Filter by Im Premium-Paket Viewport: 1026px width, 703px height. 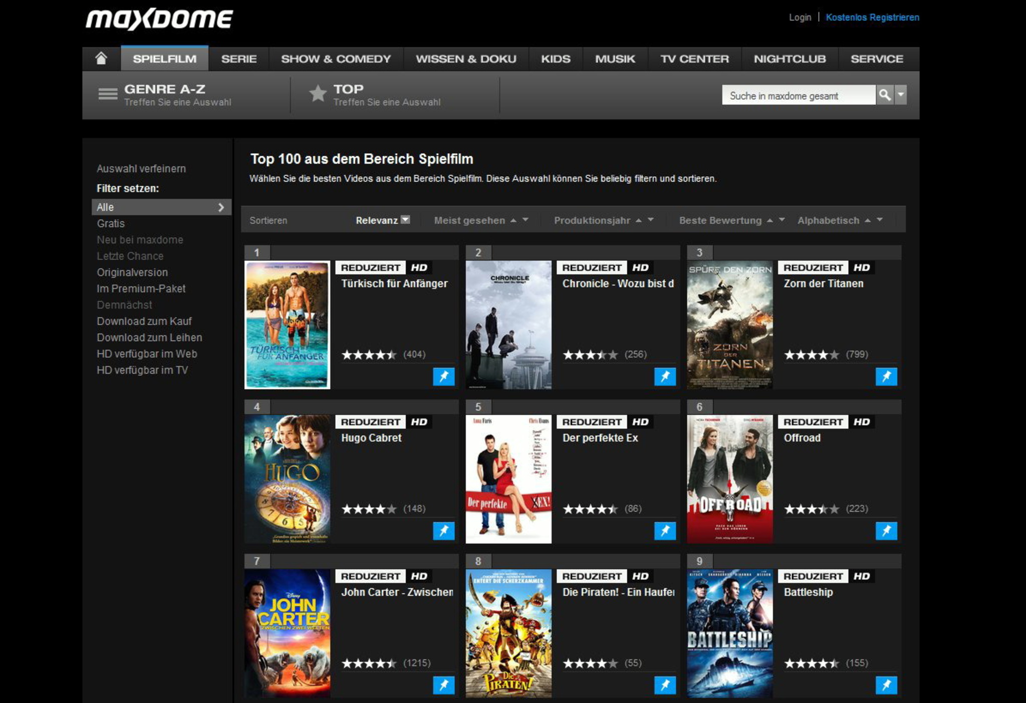click(141, 288)
